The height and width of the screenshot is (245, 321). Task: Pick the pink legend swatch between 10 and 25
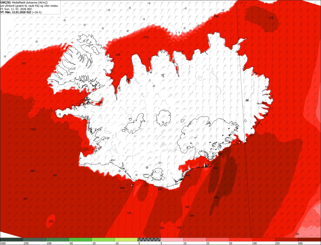pos(195,239)
